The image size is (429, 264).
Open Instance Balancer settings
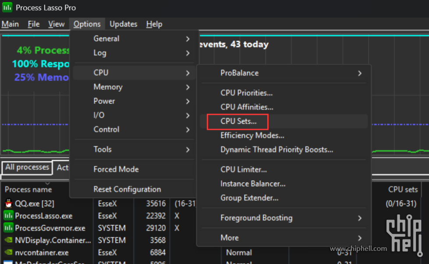click(x=284, y=184)
